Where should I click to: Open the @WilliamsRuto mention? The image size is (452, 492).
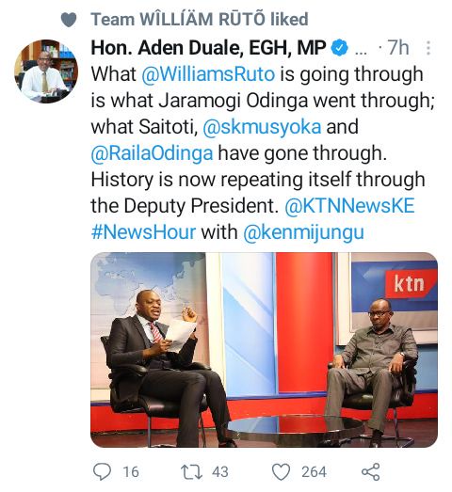tap(208, 74)
